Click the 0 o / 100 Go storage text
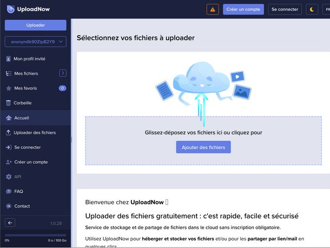 pos(57,240)
